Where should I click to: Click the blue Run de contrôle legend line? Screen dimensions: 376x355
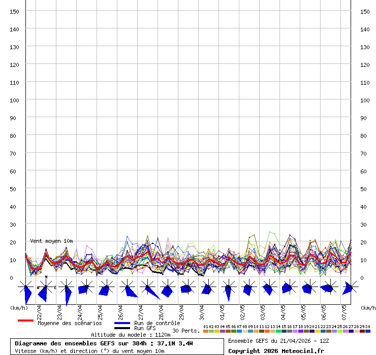click(x=122, y=323)
